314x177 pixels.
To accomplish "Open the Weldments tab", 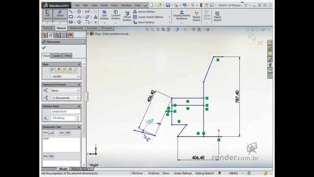I will (77, 28).
